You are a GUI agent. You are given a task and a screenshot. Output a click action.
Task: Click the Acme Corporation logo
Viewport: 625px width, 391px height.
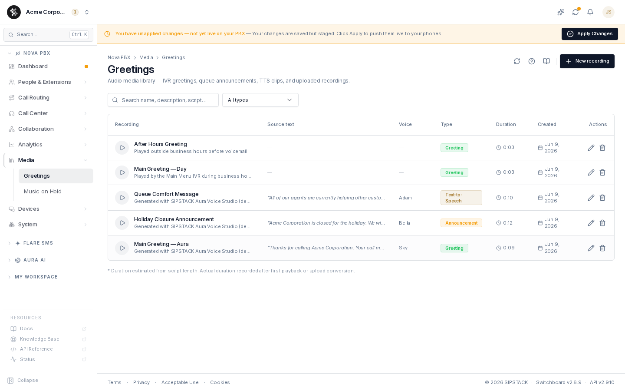tap(14, 12)
